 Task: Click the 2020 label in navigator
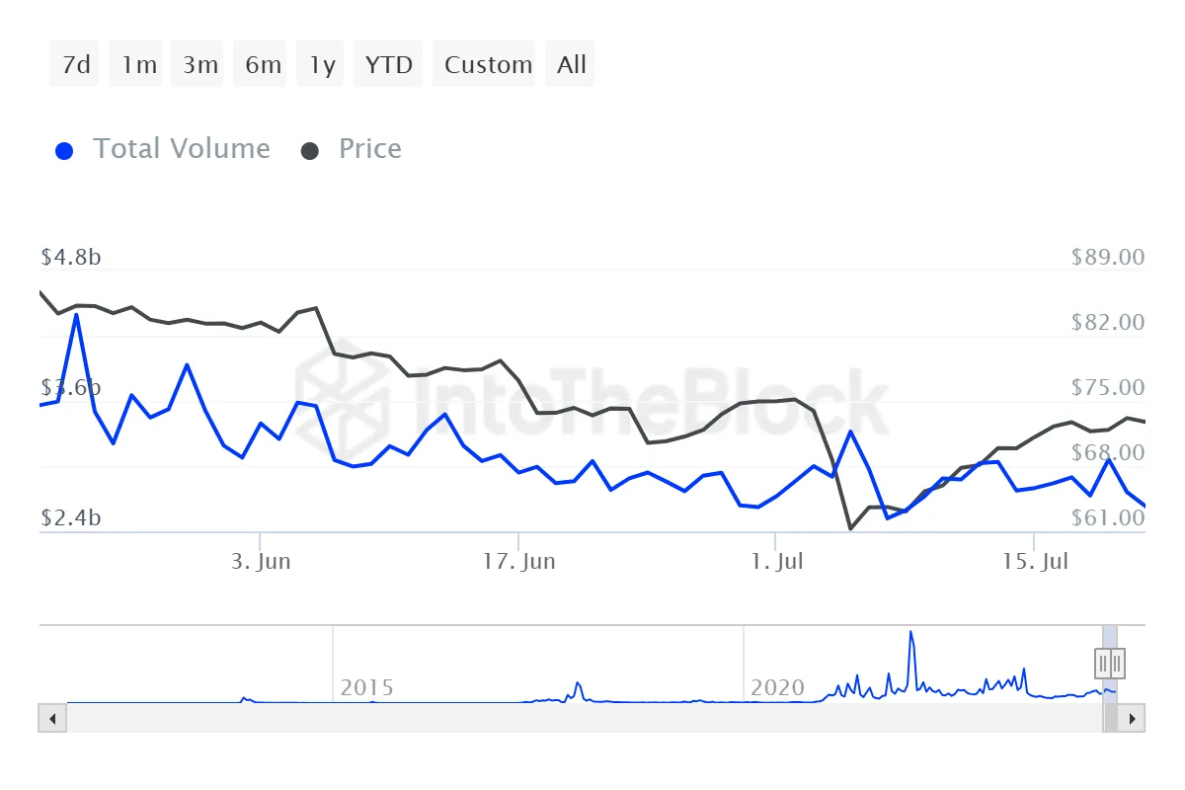pyautogui.click(x=777, y=687)
